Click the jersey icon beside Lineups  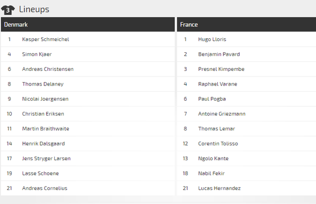coord(8,10)
